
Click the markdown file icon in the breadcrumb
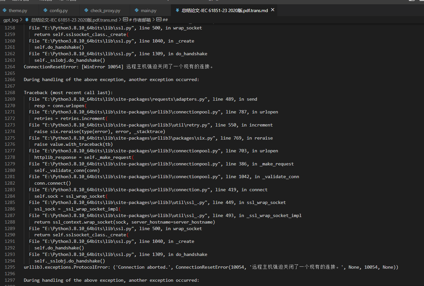27,20
